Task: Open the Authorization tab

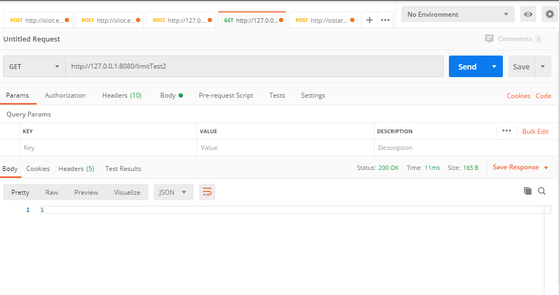Action: point(65,95)
